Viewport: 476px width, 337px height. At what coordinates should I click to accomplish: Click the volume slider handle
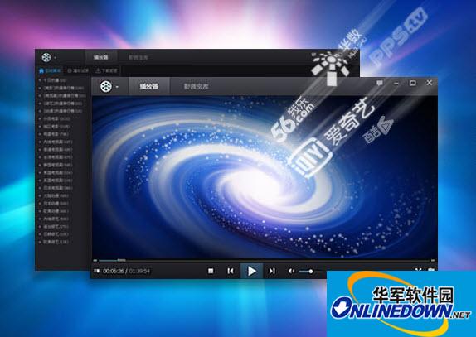pos(310,272)
